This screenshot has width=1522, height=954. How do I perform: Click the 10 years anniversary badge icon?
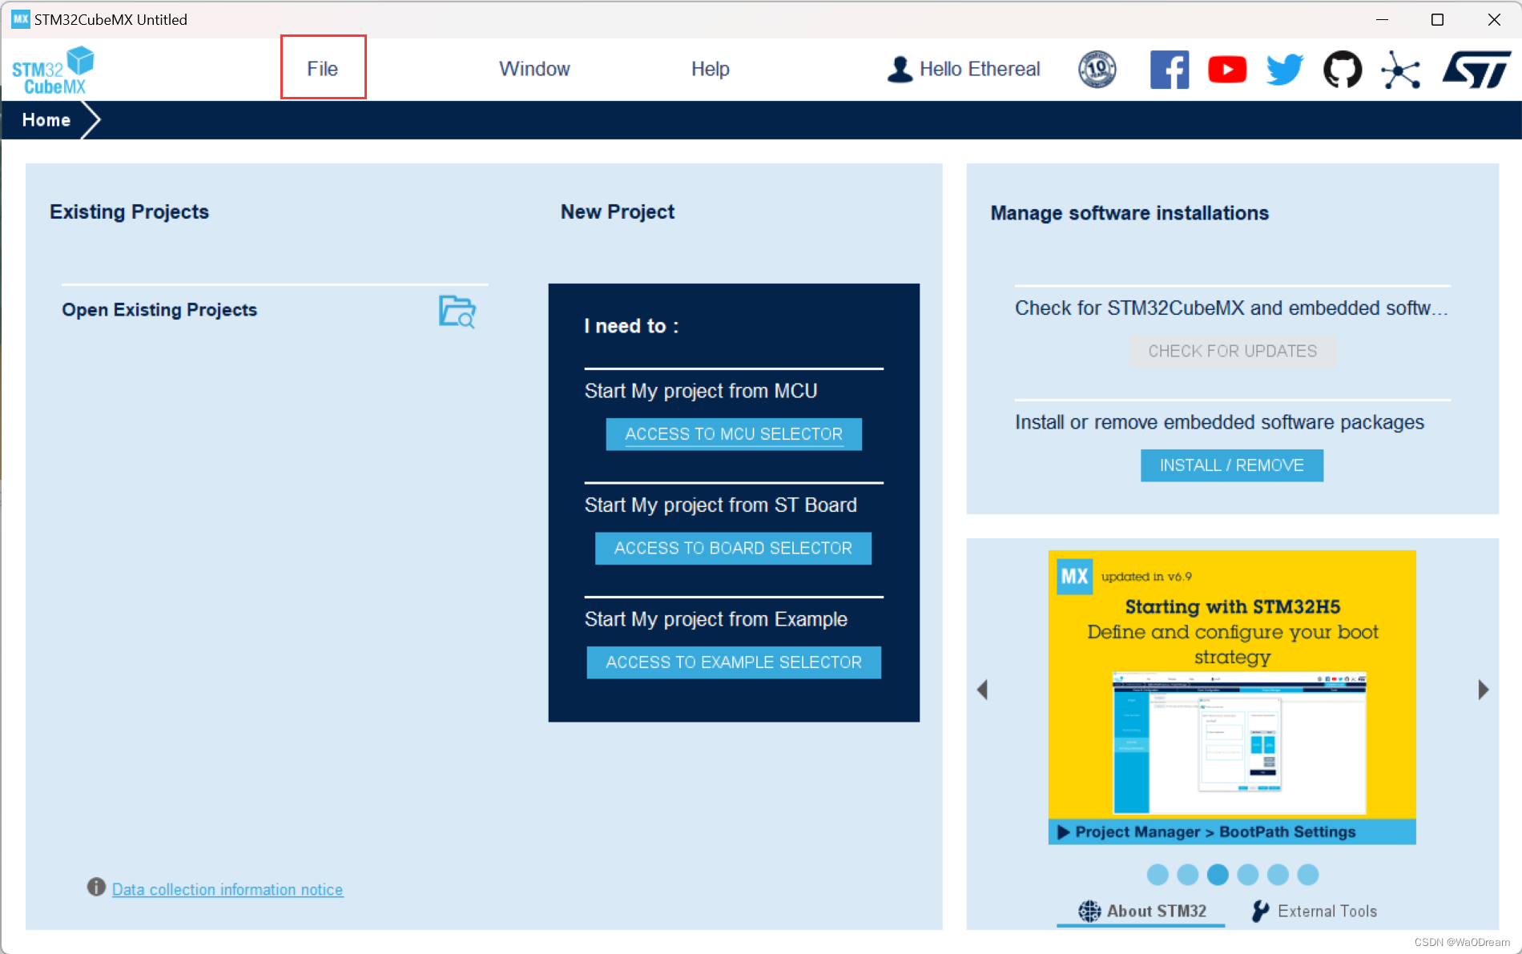(1097, 69)
